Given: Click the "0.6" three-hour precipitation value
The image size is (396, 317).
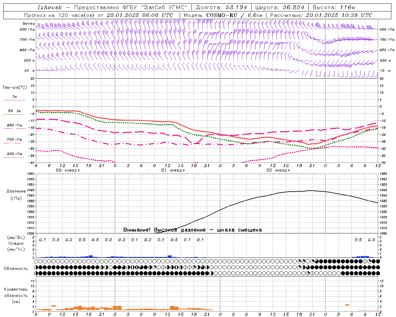Looking at the screenshot, I should (x=358, y=240).
